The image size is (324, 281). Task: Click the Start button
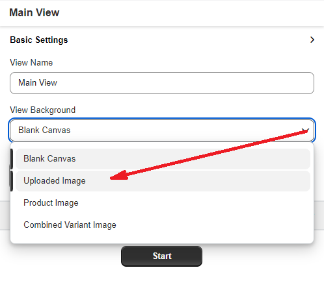161,256
